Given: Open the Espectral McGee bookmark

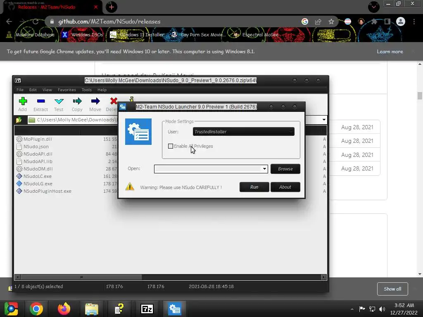Looking at the screenshot, I should (x=256, y=35).
